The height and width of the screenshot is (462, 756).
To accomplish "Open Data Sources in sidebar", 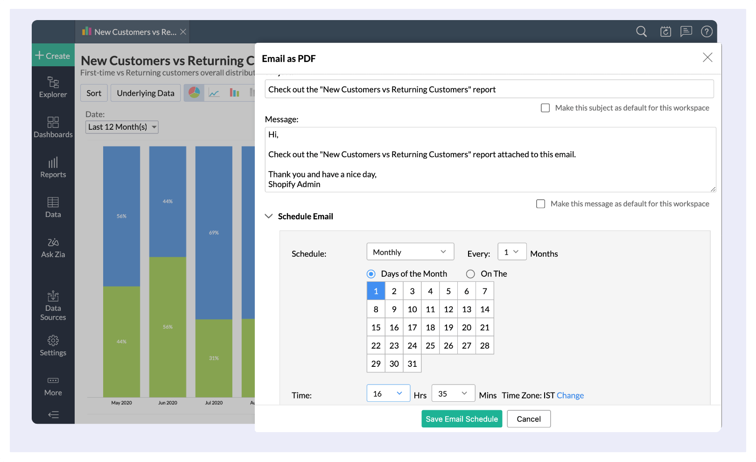I will tap(53, 306).
